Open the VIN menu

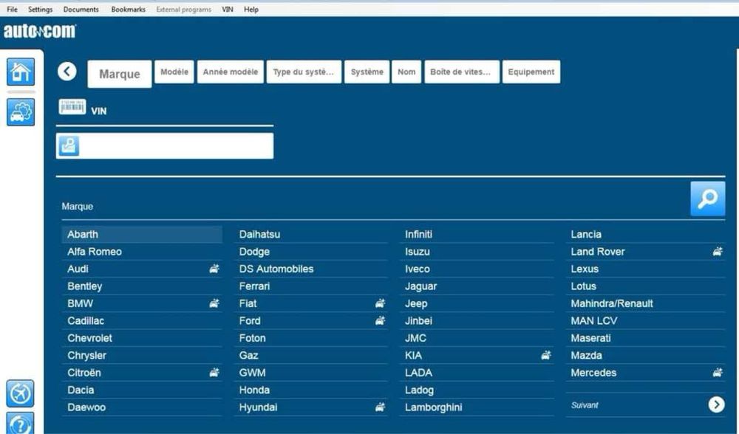pos(227,9)
